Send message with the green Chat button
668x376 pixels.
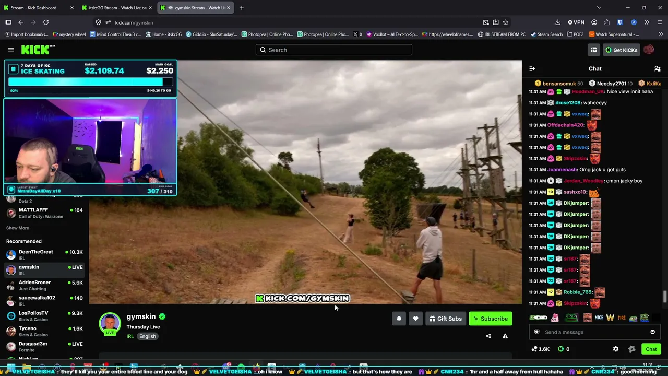[651, 349]
